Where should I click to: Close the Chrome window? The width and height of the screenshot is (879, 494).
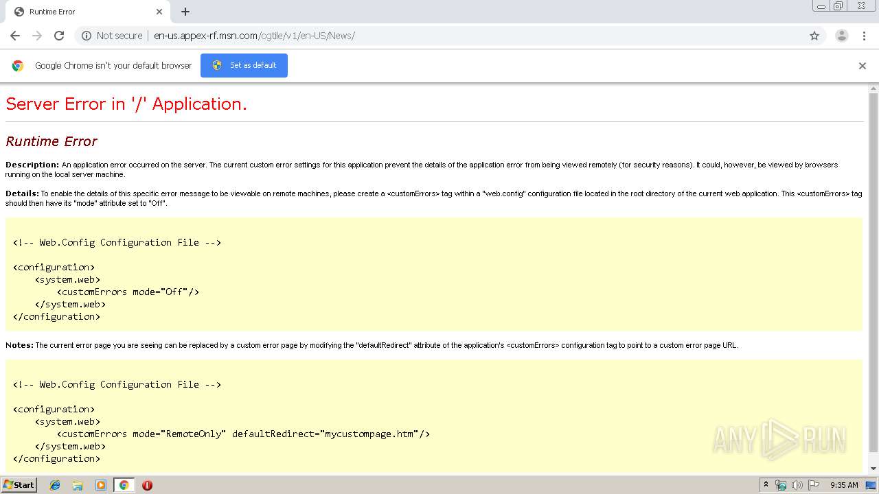pyautogui.click(x=861, y=6)
